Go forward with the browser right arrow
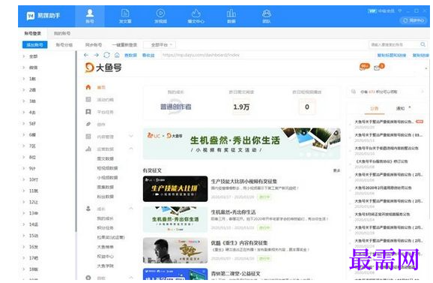 pos(96,55)
